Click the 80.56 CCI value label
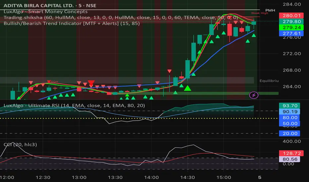Image resolution: width=309 pixels, height=182 pixels. [289, 159]
